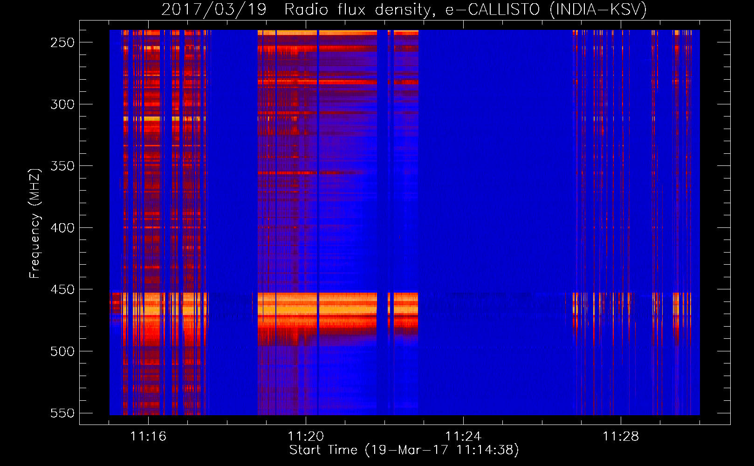Click the 11:24 time tick label
The height and width of the screenshot is (466, 754).
(x=463, y=437)
